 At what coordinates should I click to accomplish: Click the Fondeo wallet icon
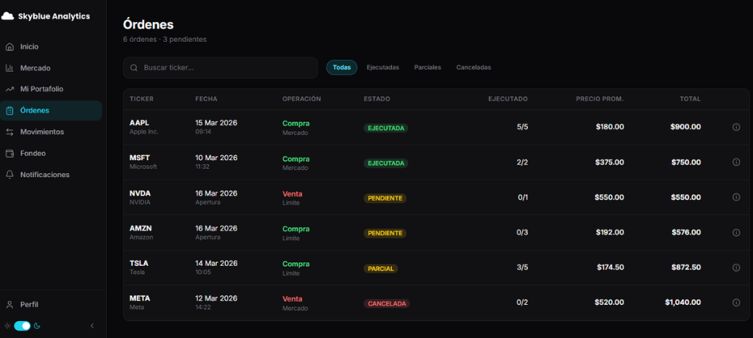(x=9, y=153)
